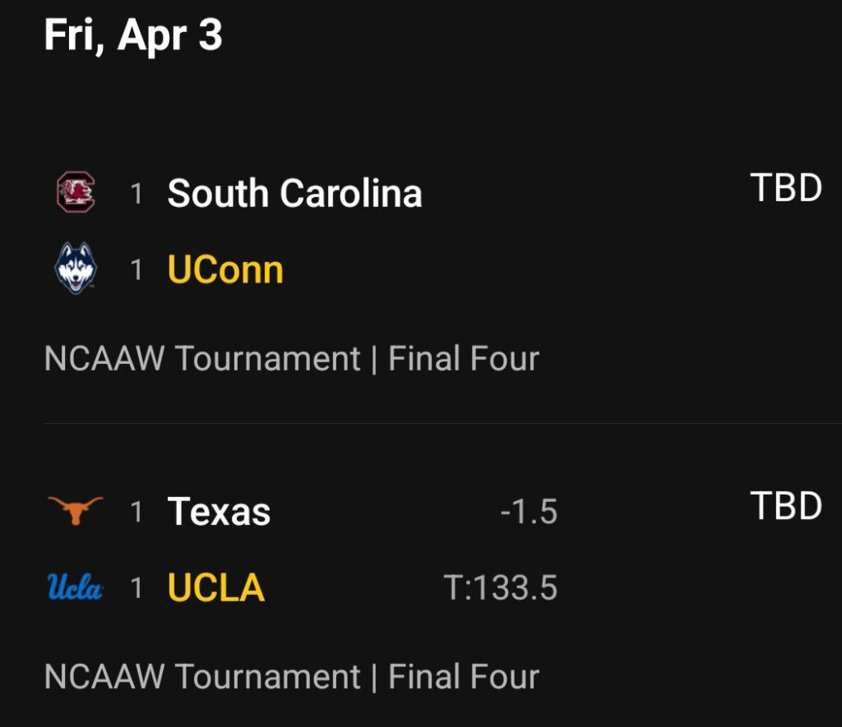842x727 pixels.
Task: Tap the Texas -1.5 spread
Action: coord(529,512)
